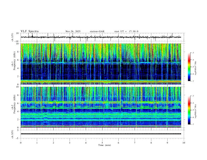Screen dimensions: 207x160
Task: Click the 'start UT = 17:30:0' text
Action: (x=126, y=31)
